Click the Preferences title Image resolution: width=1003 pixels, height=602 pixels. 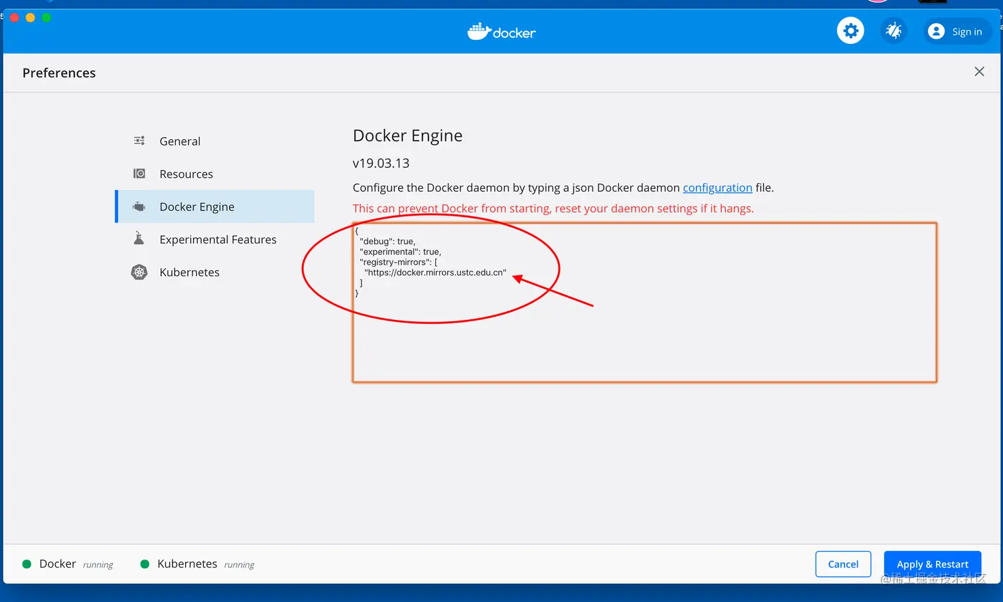[x=59, y=73]
